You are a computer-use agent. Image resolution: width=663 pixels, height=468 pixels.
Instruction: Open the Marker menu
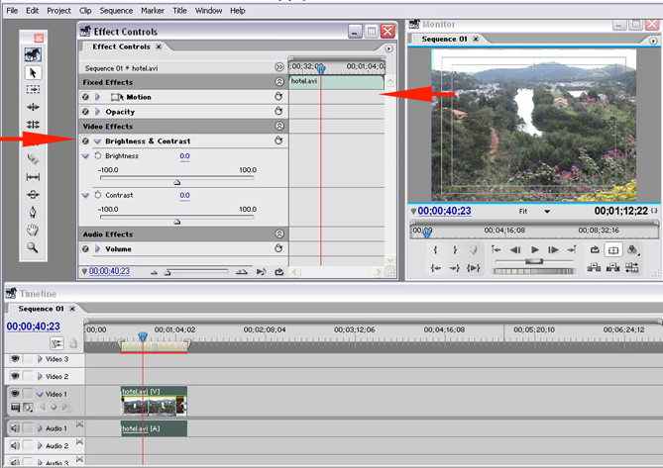(x=153, y=11)
